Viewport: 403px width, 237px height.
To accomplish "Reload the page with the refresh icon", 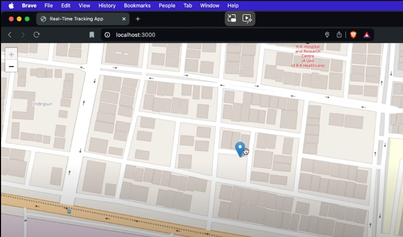I will click(x=36, y=35).
